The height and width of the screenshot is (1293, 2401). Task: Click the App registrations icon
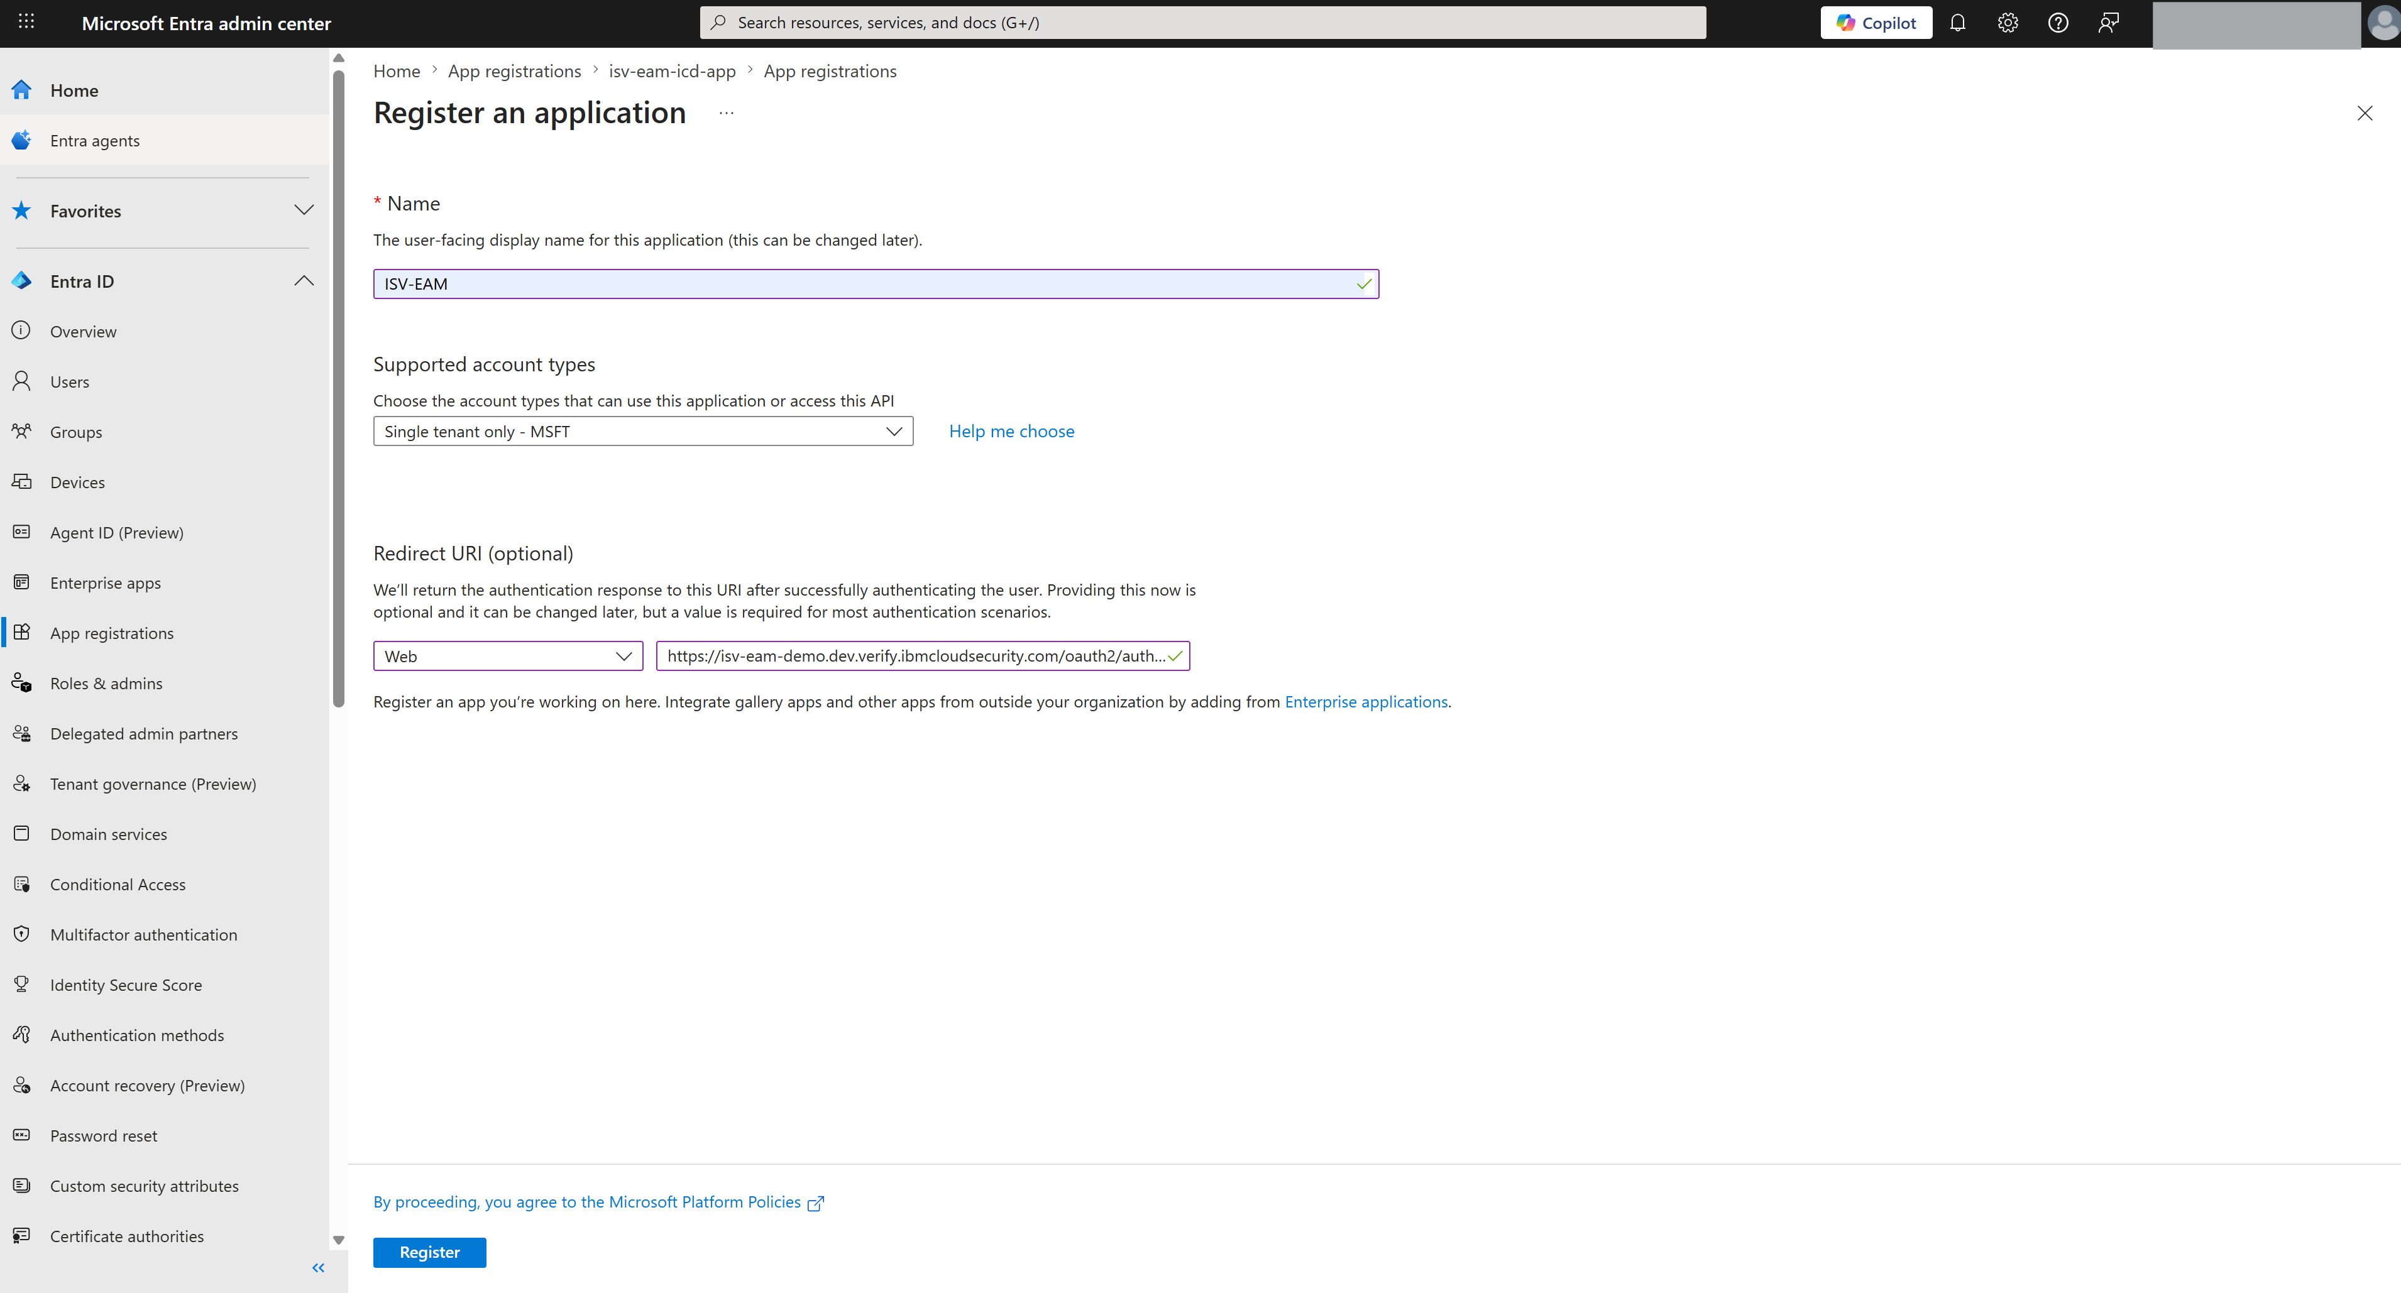click(x=21, y=633)
